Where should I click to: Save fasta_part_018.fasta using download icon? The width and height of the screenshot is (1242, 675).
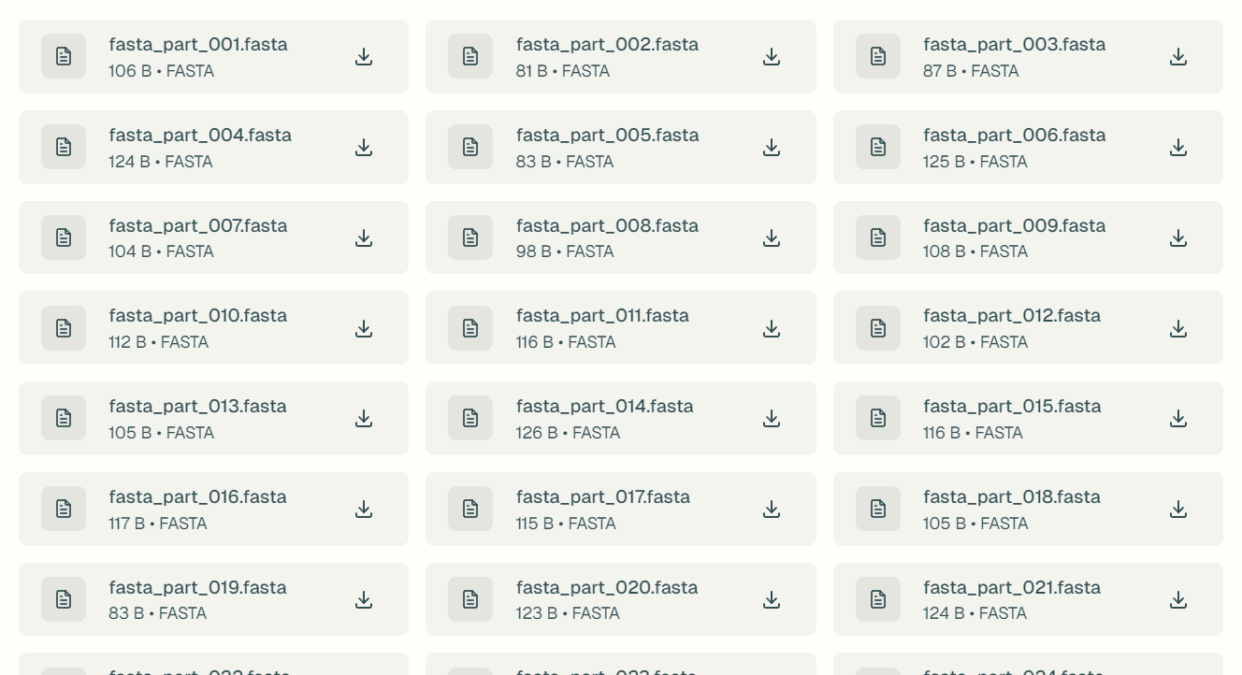pyautogui.click(x=1178, y=510)
